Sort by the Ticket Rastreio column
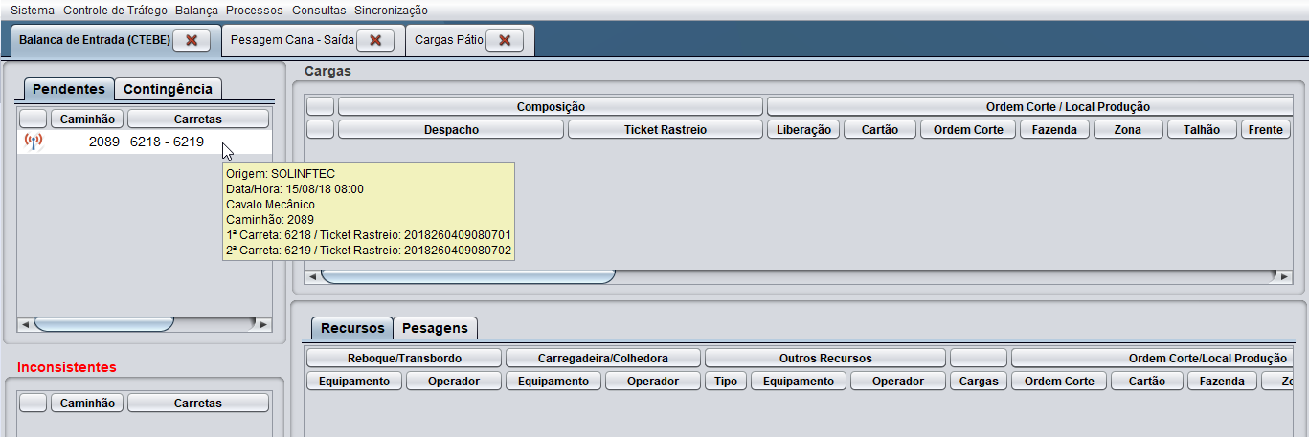Screen dimensions: 1309x437 pos(666,129)
